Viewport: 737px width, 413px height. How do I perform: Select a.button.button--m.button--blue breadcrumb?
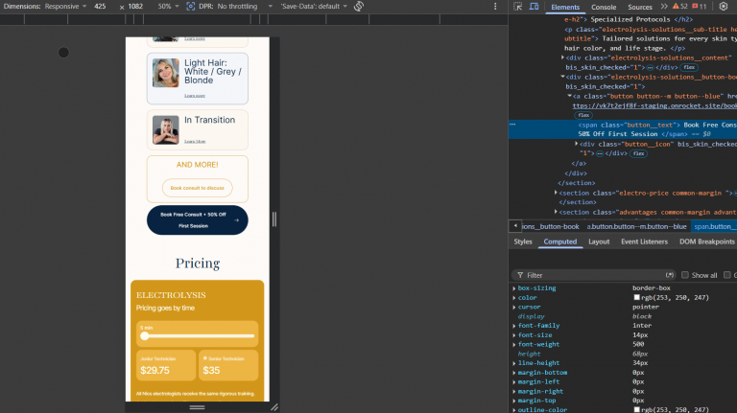[x=636, y=227]
